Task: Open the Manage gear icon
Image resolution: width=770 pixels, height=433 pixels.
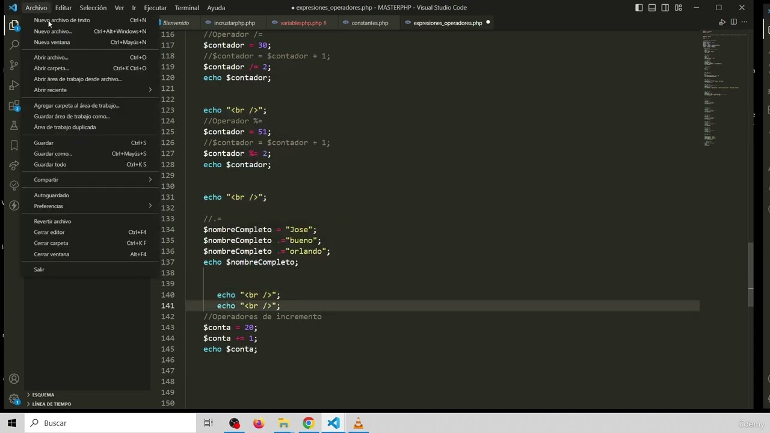Action: coord(14,399)
